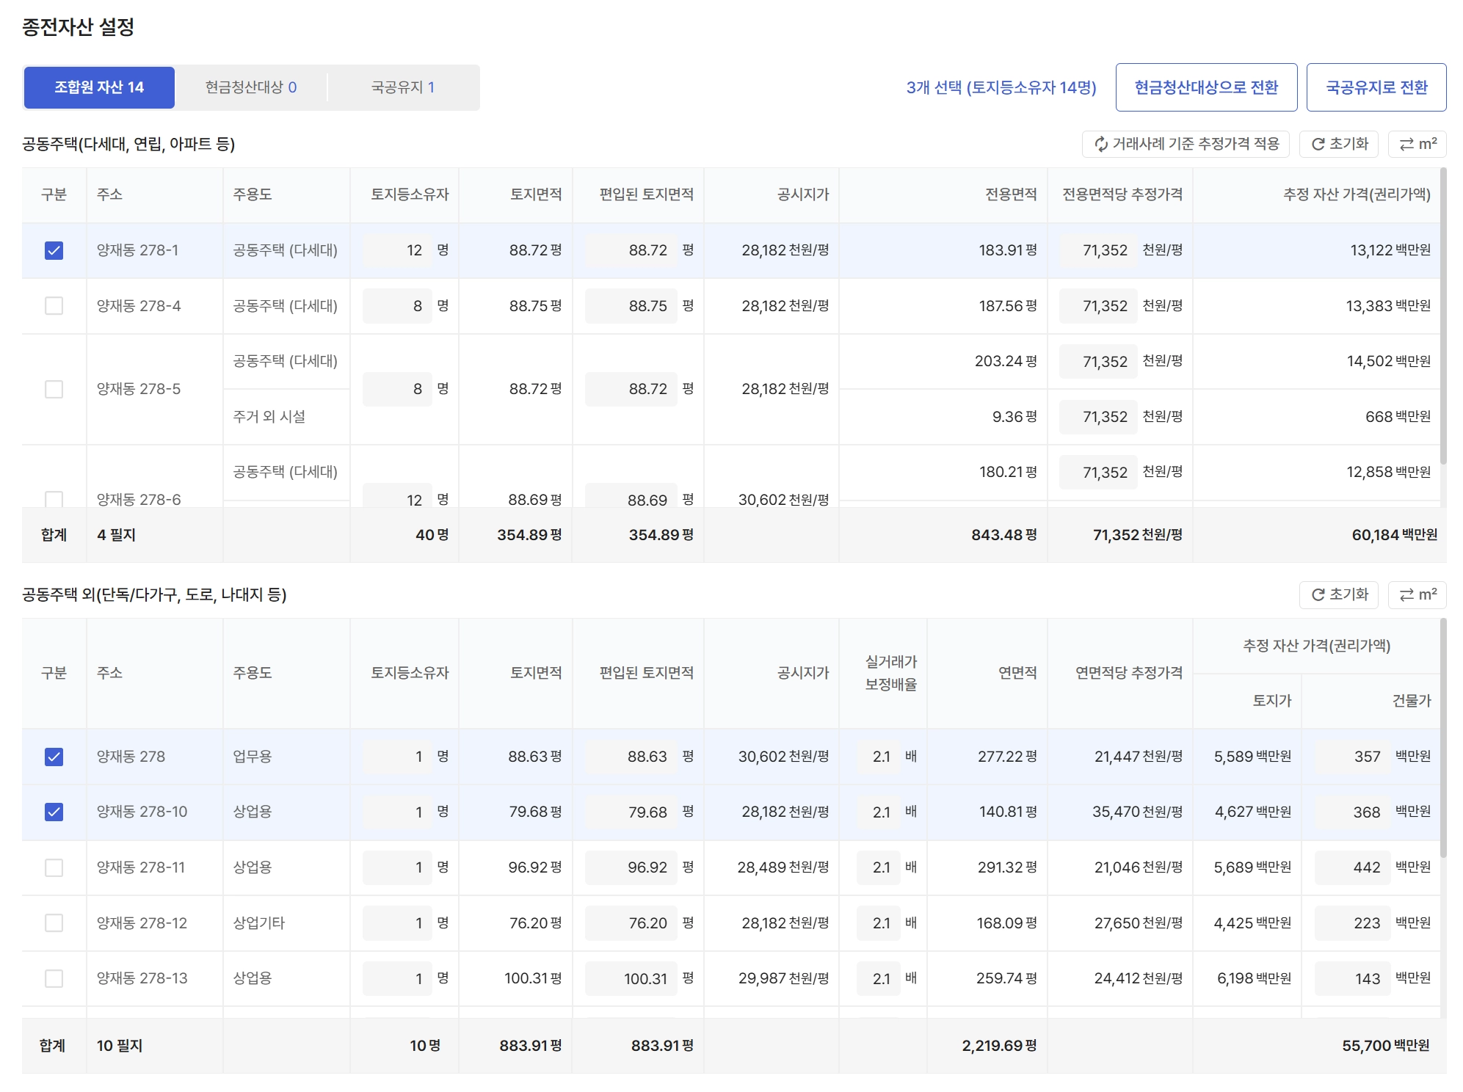Viewport: 1463px width, 1092px height.
Task: Switch to 국공유지 1 tab
Action: point(403,87)
